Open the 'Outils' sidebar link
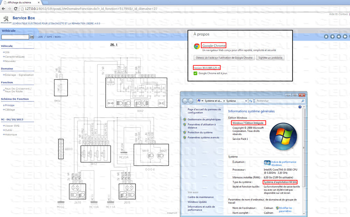350x217 pixels. (x=8, y=130)
